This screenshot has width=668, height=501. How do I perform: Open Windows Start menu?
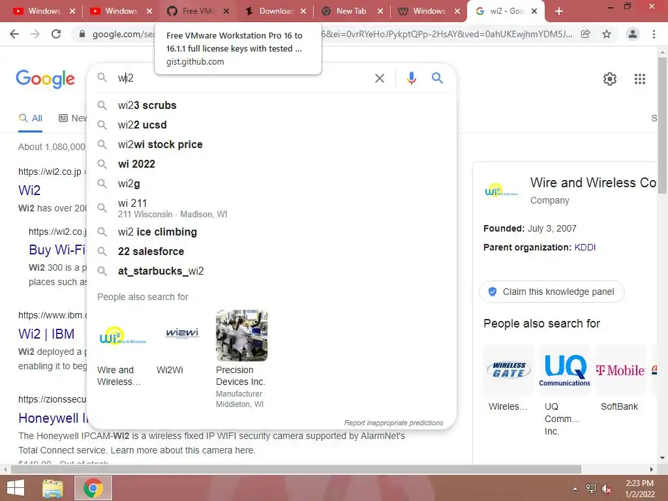[x=16, y=488]
